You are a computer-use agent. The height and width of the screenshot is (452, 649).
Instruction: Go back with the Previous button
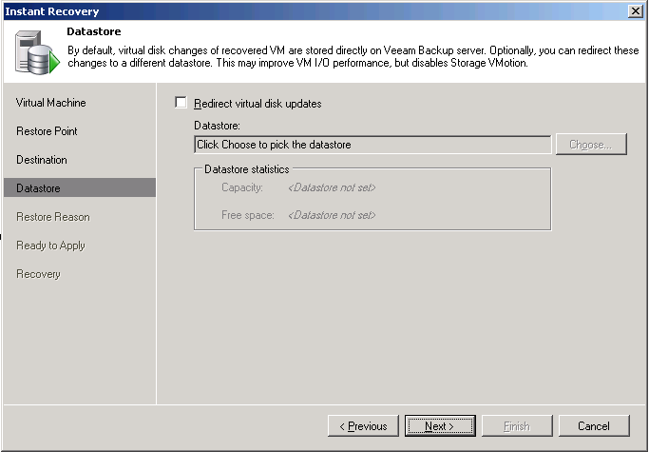tap(362, 426)
